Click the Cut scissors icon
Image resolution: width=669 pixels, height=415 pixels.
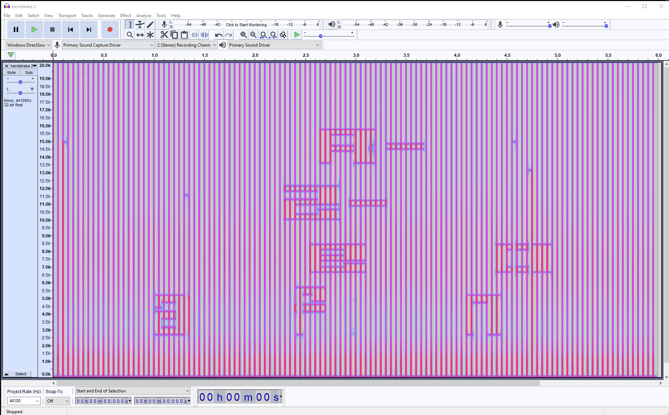point(164,35)
